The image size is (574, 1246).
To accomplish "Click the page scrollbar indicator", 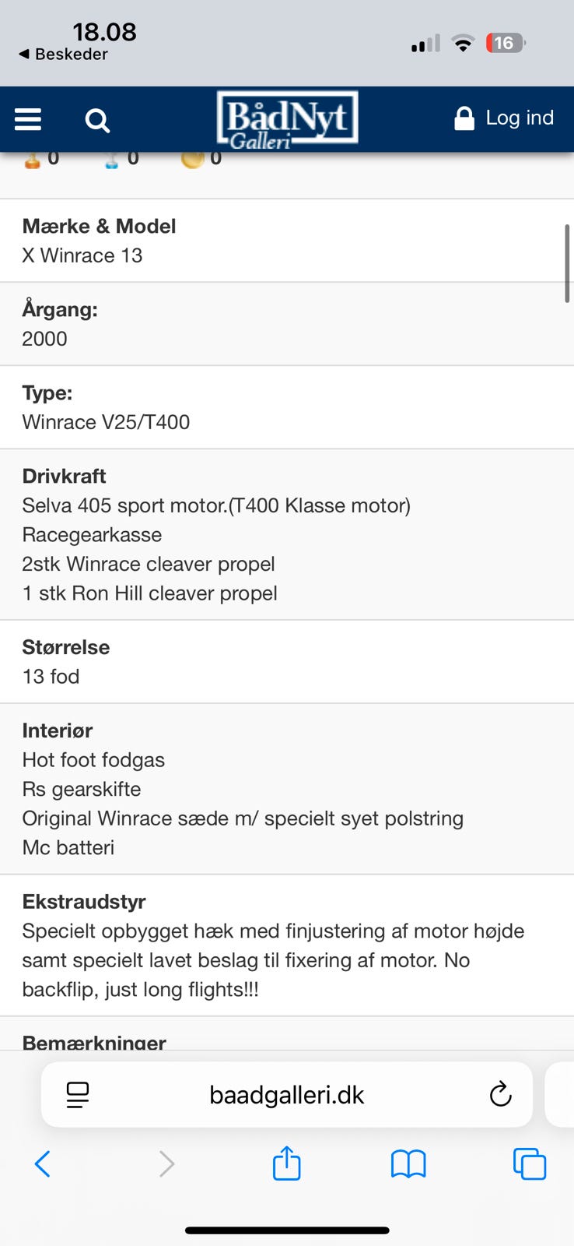I will [567, 263].
